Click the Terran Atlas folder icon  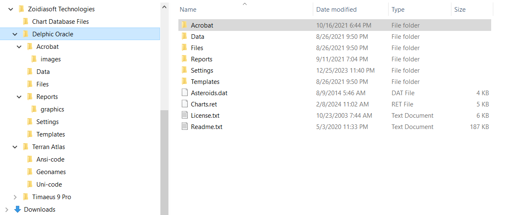tap(26, 147)
